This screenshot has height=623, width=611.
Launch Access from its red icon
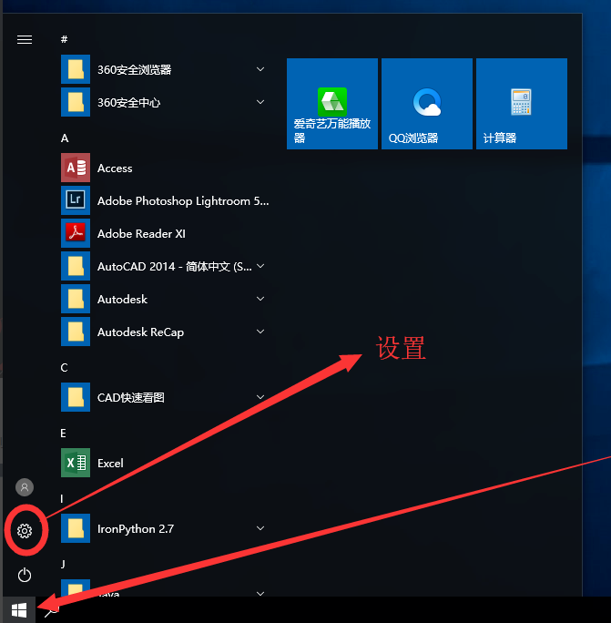[76, 169]
